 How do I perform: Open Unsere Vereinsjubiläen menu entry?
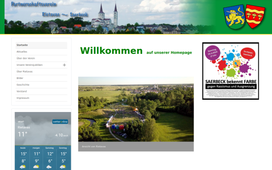point(29,65)
